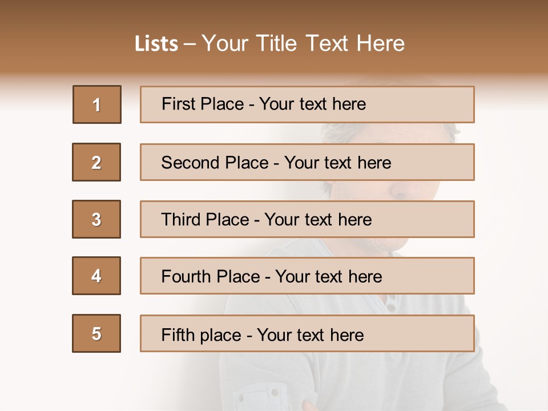Select the brown box numbered 1
Image resolution: width=548 pixels, height=411 pixels.
[x=97, y=104]
